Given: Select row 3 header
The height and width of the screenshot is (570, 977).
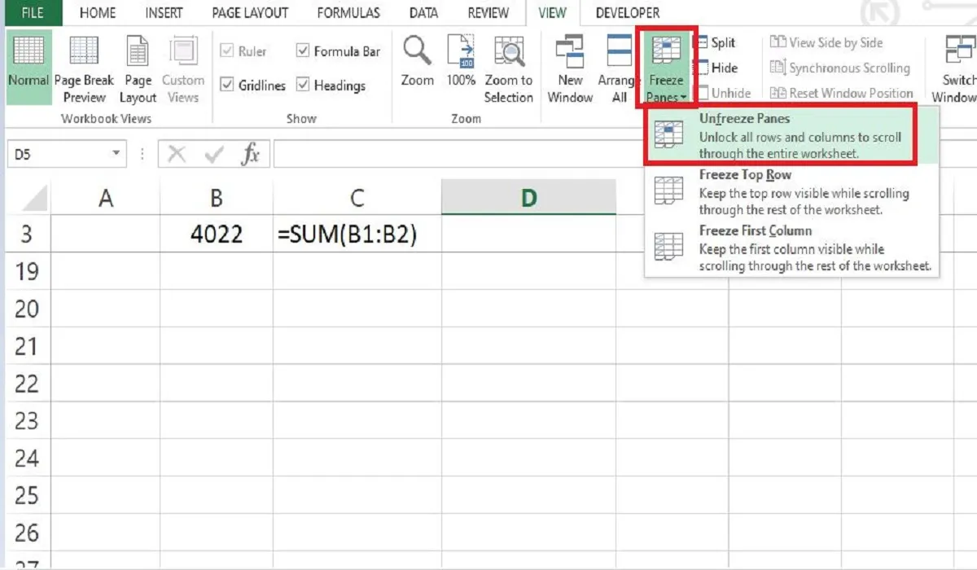Looking at the screenshot, I should point(27,234).
